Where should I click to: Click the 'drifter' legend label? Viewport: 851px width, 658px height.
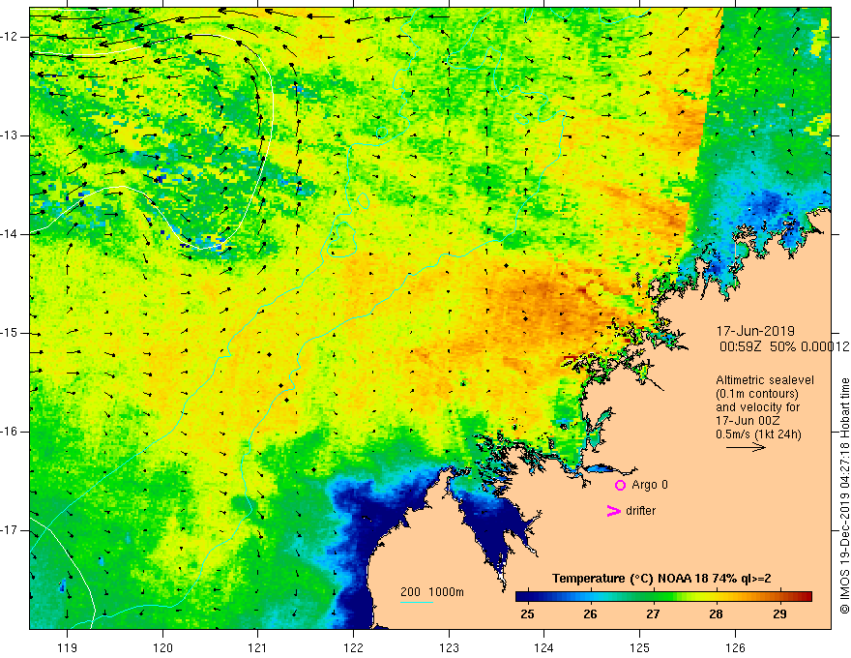pyautogui.click(x=640, y=511)
